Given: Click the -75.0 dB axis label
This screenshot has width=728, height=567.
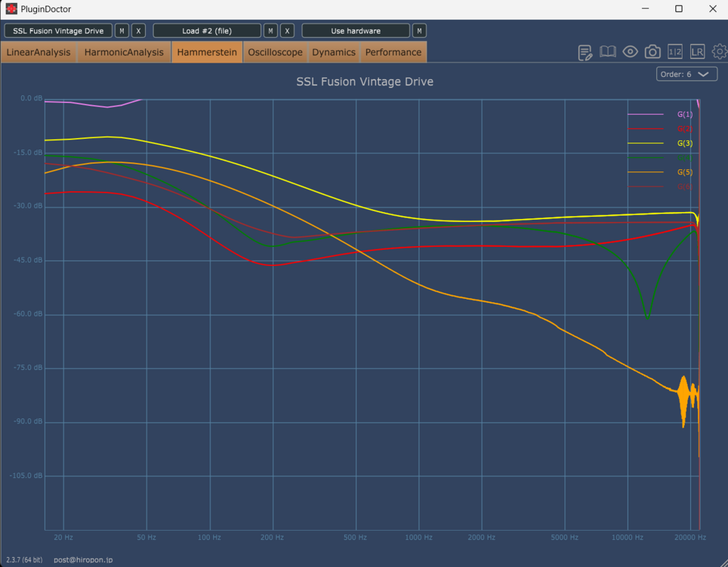Looking at the screenshot, I should pos(28,368).
